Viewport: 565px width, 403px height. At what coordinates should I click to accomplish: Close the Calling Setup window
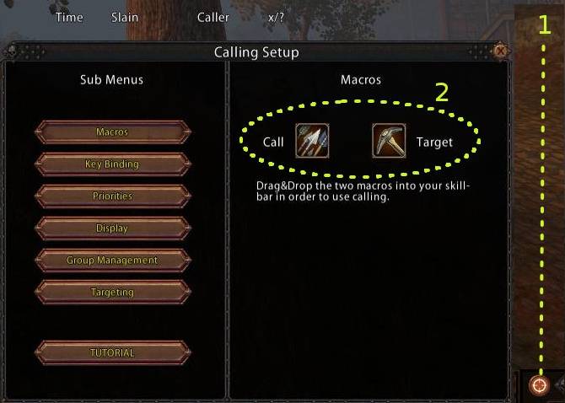click(501, 51)
